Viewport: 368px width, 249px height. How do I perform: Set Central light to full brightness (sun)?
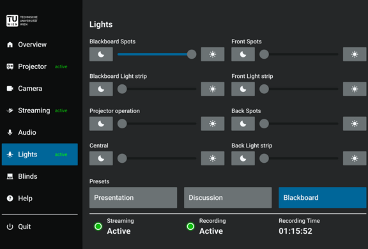(212, 158)
